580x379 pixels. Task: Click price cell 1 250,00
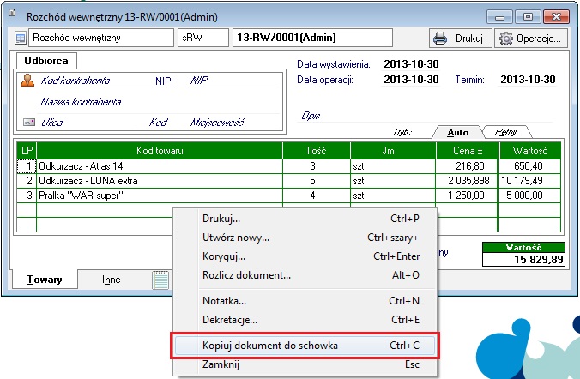point(467,196)
